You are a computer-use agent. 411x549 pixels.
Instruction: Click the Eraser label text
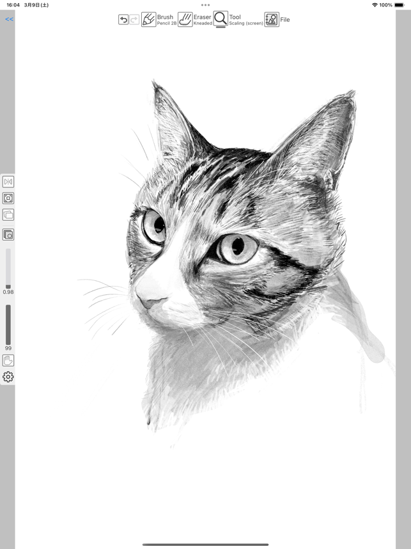tap(202, 17)
